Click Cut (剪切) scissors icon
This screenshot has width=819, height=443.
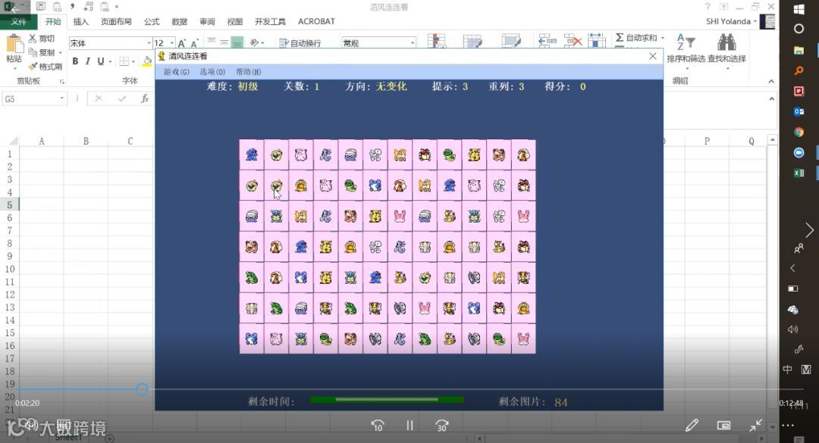pyautogui.click(x=33, y=39)
